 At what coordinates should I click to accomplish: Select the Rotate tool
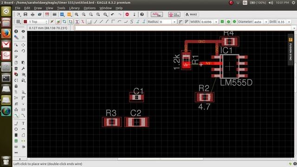[23, 51]
